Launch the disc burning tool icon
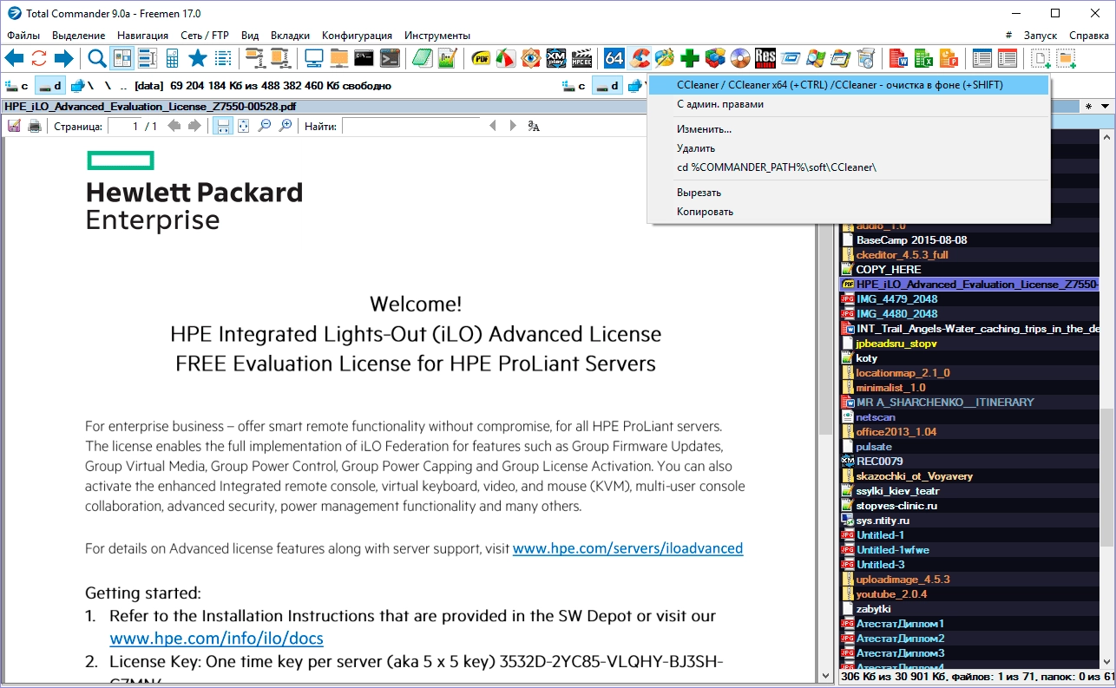1116x688 pixels. [740, 58]
